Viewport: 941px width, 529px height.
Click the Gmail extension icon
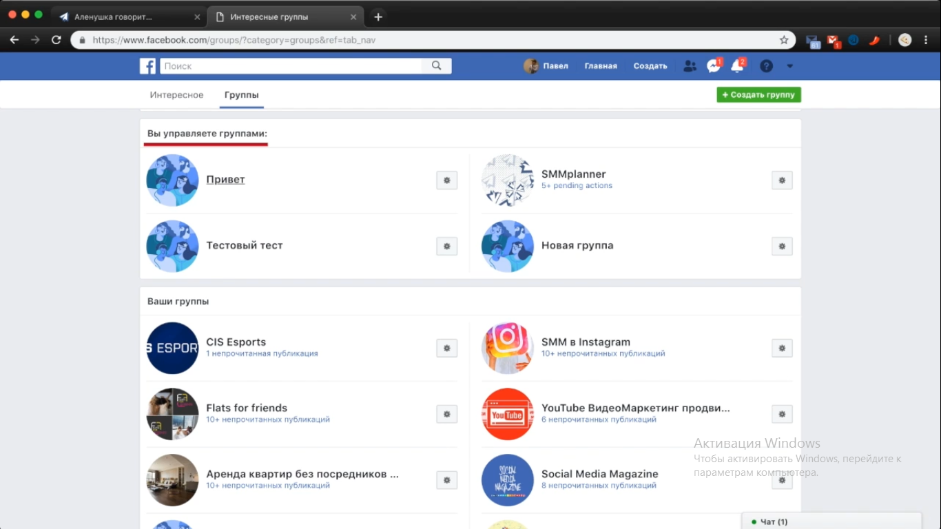pos(834,41)
